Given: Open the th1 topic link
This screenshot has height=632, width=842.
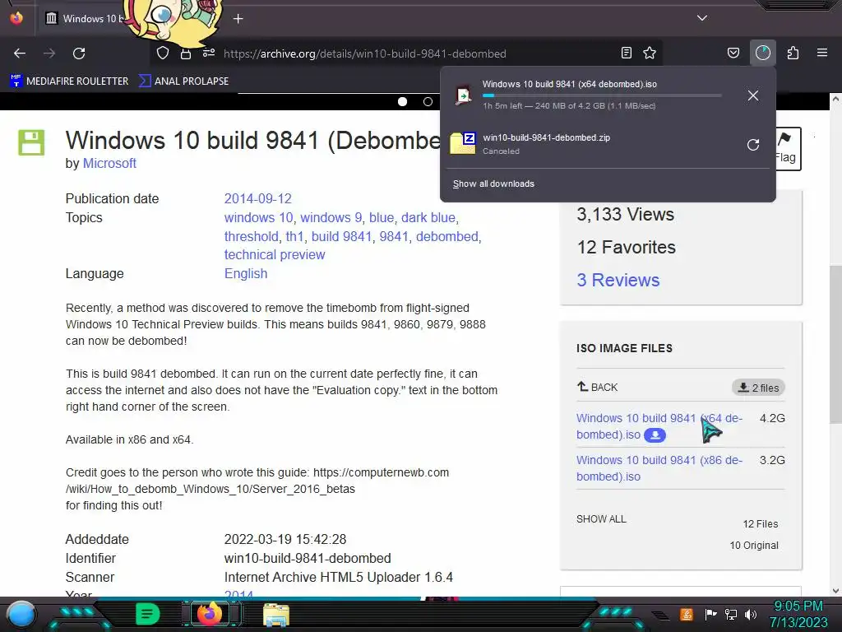Looking at the screenshot, I should [x=295, y=236].
